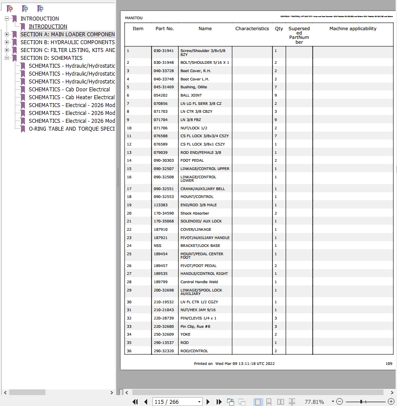
Task: Expand SECTION B: HYDRAULIC COMPONENTS node
Action: [x=7, y=42]
